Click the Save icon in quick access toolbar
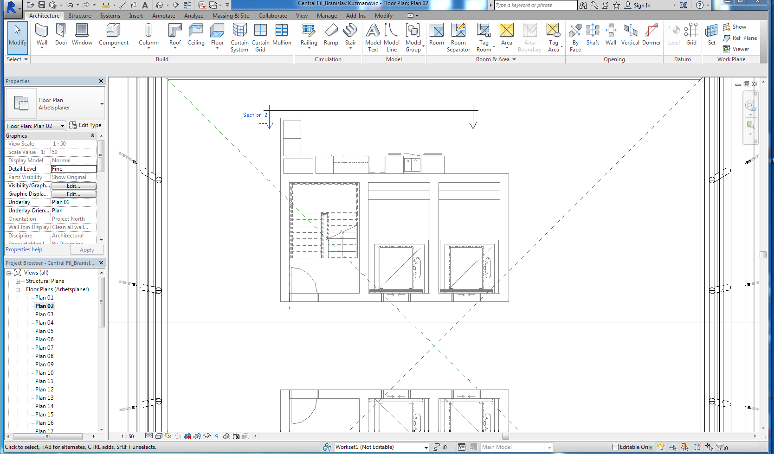Screen dimensions: 774x454 (42, 5)
